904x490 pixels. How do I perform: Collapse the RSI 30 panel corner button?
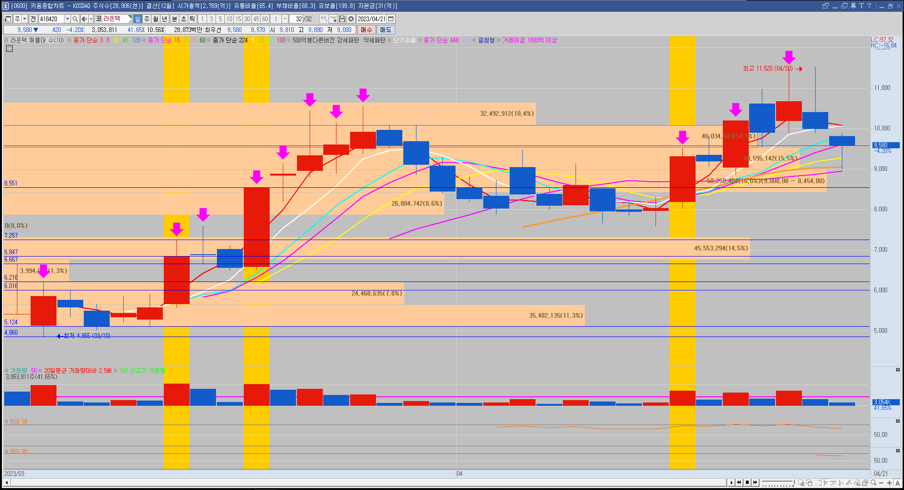tap(897, 450)
